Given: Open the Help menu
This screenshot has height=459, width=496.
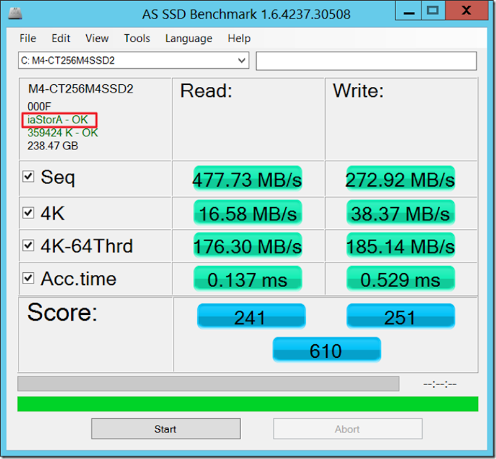Looking at the screenshot, I should [x=239, y=38].
